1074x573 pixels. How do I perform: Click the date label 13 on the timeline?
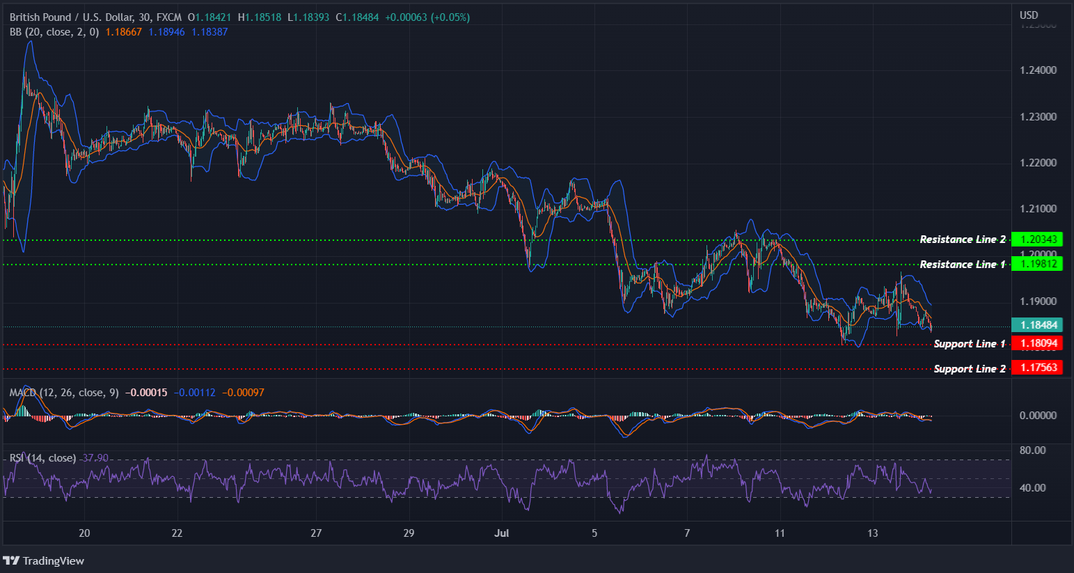click(873, 533)
